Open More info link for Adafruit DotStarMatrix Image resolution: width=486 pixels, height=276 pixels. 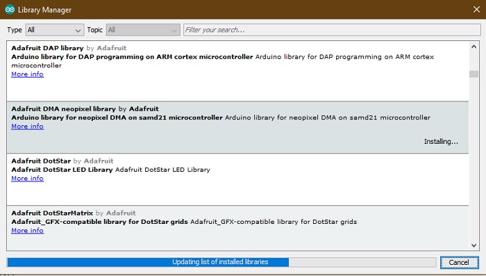(27, 231)
